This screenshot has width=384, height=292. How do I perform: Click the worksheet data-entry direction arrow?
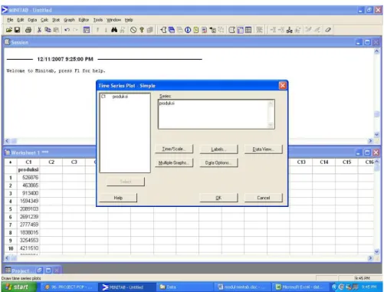(11, 162)
